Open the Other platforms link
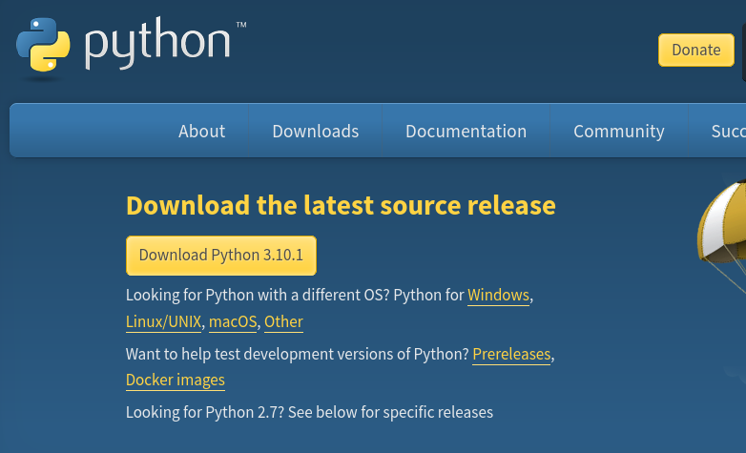 coord(283,322)
